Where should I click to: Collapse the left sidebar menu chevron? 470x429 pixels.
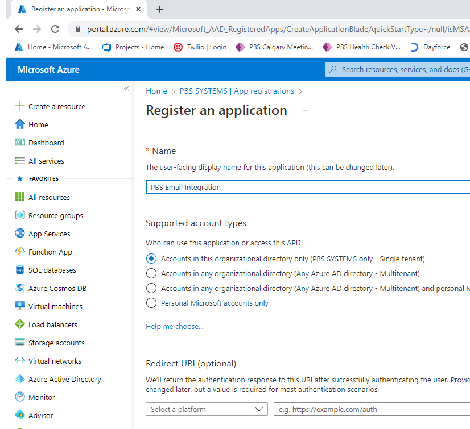click(x=126, y=89)
